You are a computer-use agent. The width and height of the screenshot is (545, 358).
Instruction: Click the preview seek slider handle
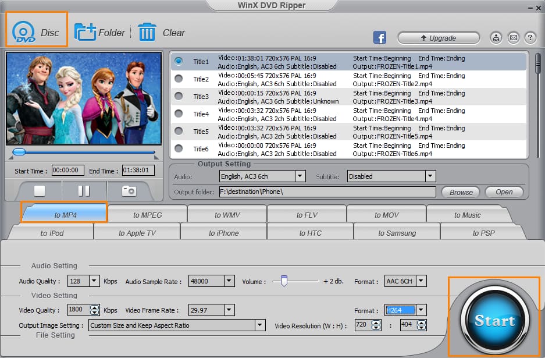click(19, 152)
